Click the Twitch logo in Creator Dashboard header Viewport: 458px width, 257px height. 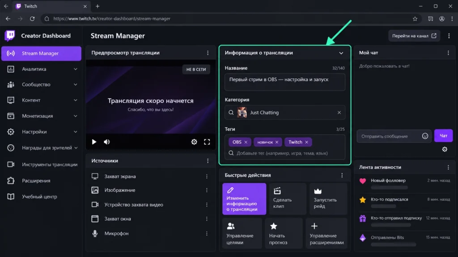click(x=10, y=36)
